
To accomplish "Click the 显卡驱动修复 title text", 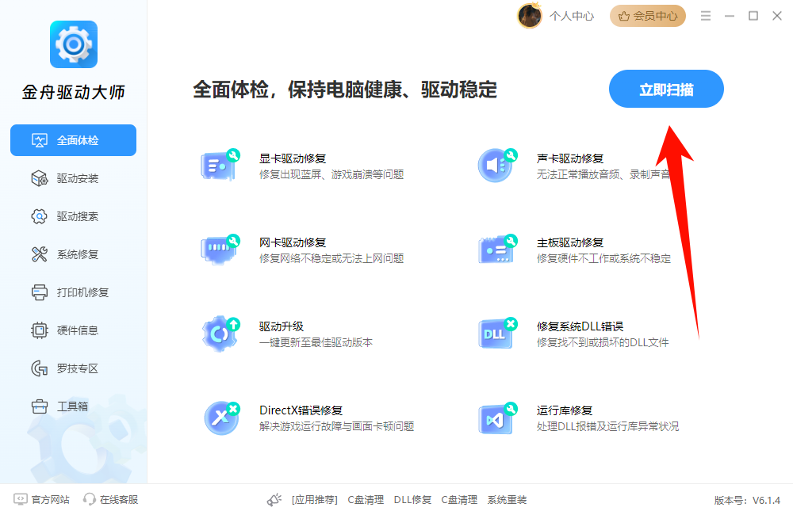I will (293, 158).
